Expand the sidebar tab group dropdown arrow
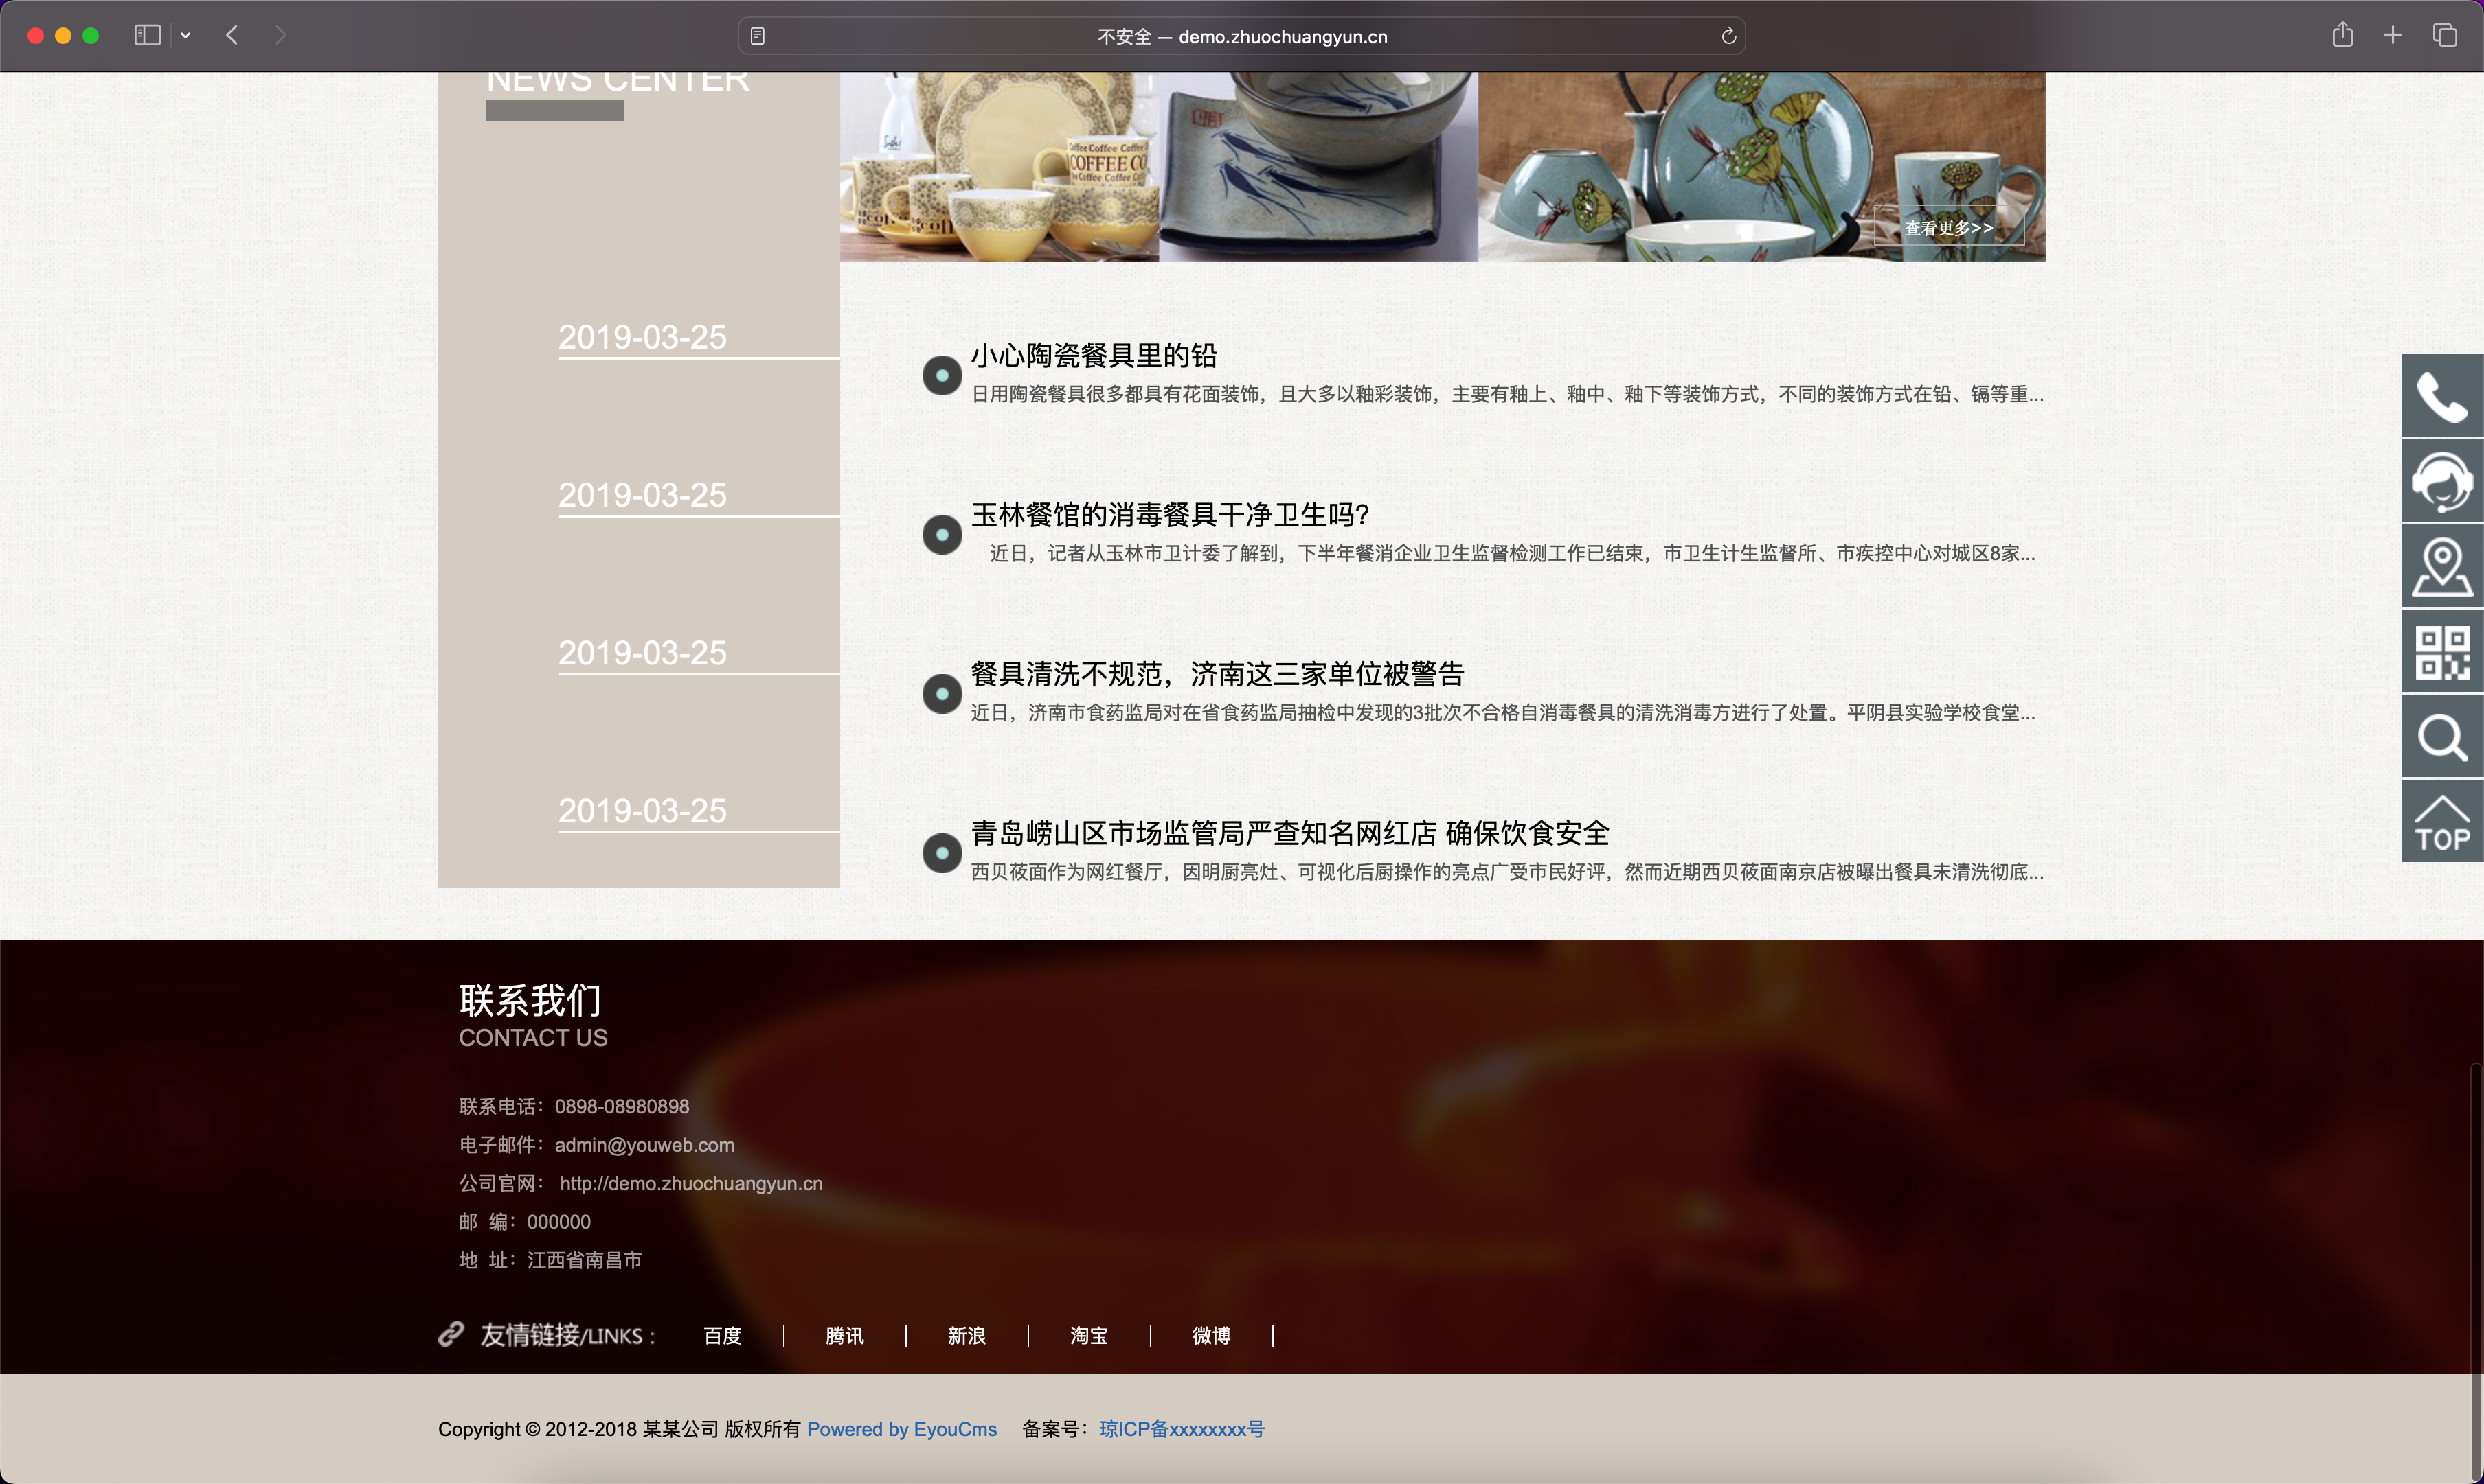 [185, 35]
